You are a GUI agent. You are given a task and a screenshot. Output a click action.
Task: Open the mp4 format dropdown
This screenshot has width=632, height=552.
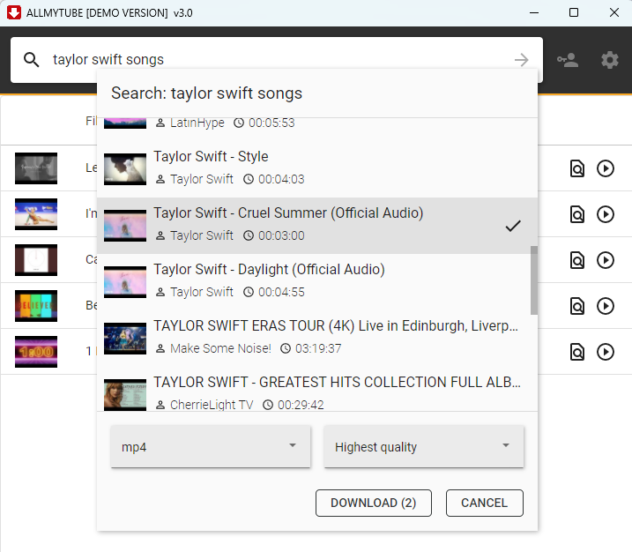[x=211, y=447]
